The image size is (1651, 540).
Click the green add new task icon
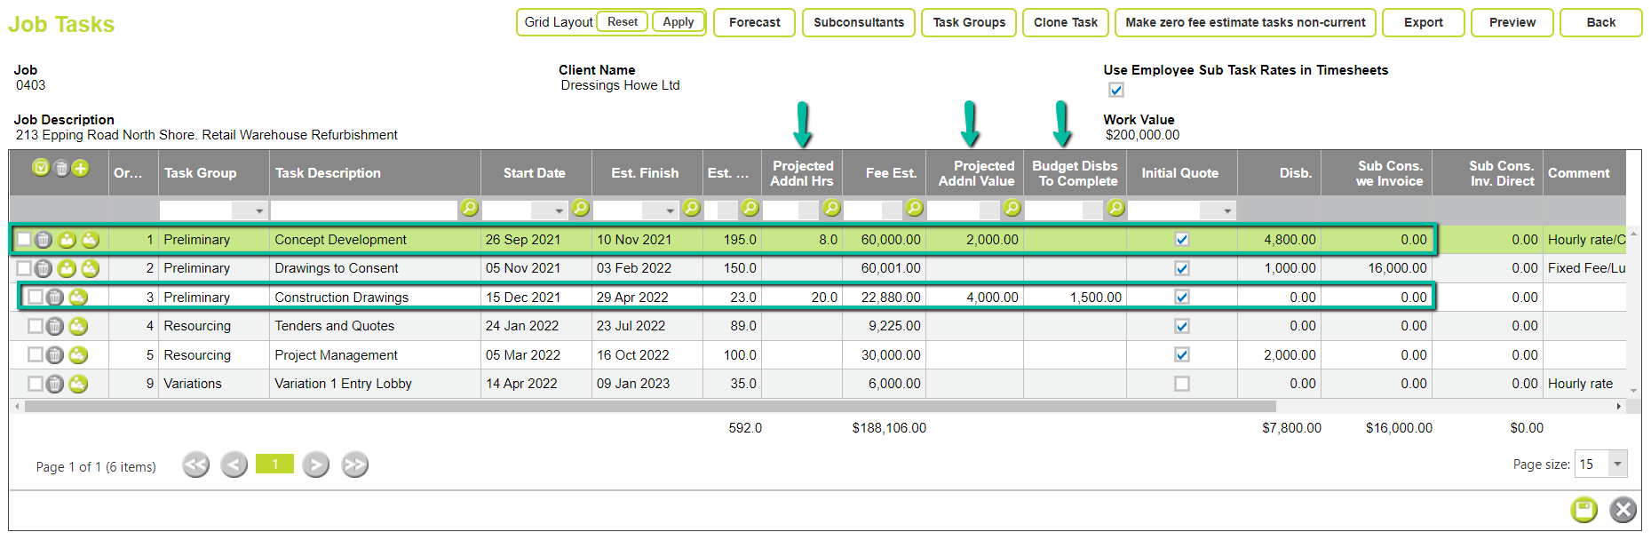point(80,168)
